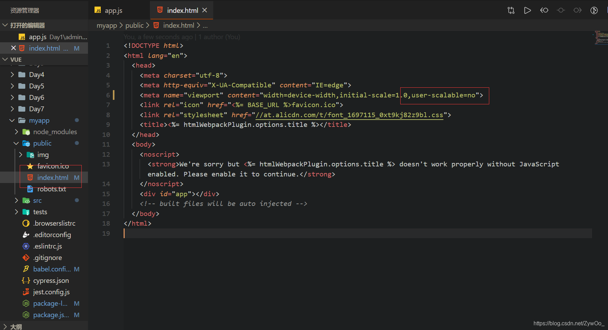608x330 pixels.
Task: Place cursor on empty line 19
Action: [x=358, y=233]
